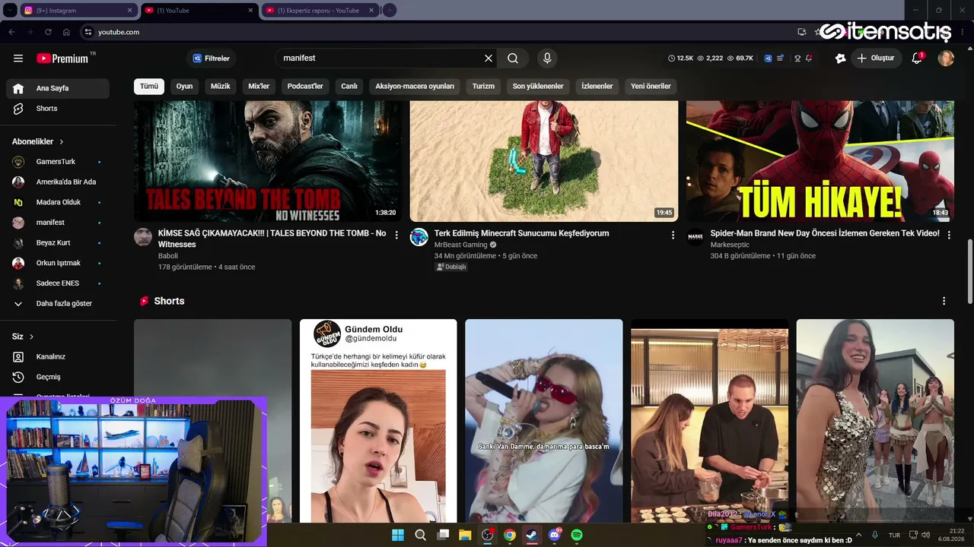The image size is (974, 547).
Task: Open the Markeseptic channel avatar
Action: click(x=695, y=237)
